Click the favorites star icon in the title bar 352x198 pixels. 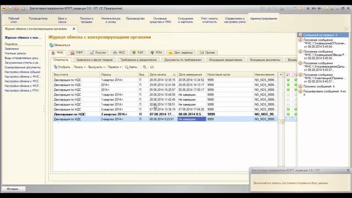[x=23, y=9]
